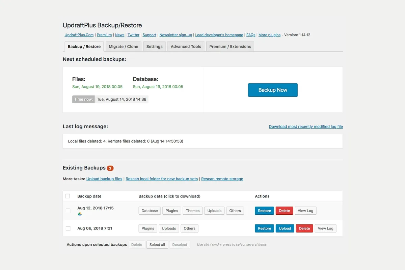Upload the Aug 06 backup to remote storage

click(x=285, y=228)
